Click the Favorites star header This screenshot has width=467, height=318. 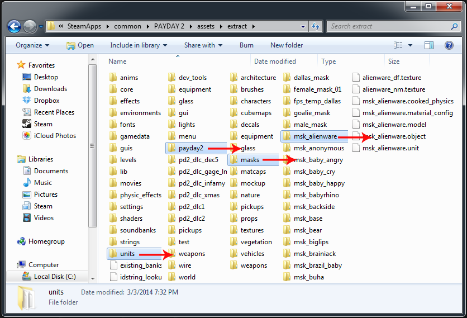tap(36, 65)
